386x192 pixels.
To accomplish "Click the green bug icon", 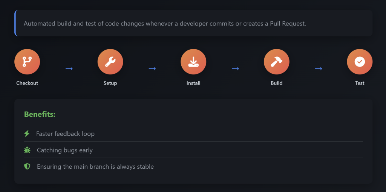I will click(x=27, y=150).
